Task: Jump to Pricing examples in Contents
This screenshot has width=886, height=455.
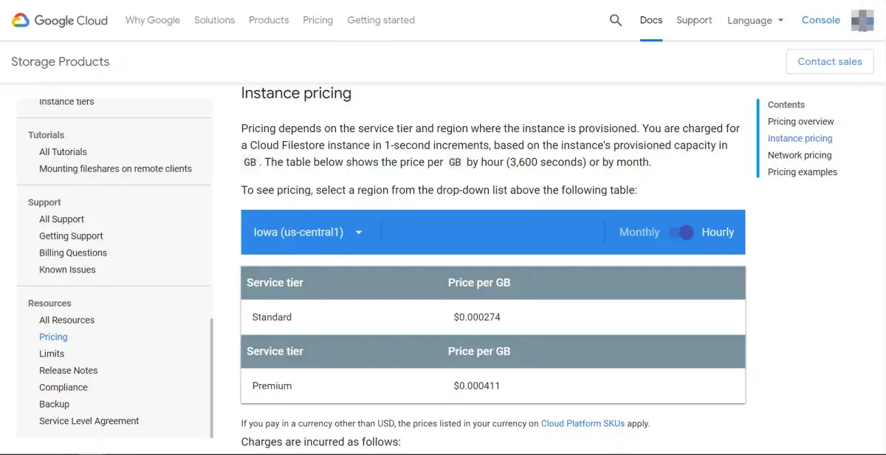Action: [803, 173]
